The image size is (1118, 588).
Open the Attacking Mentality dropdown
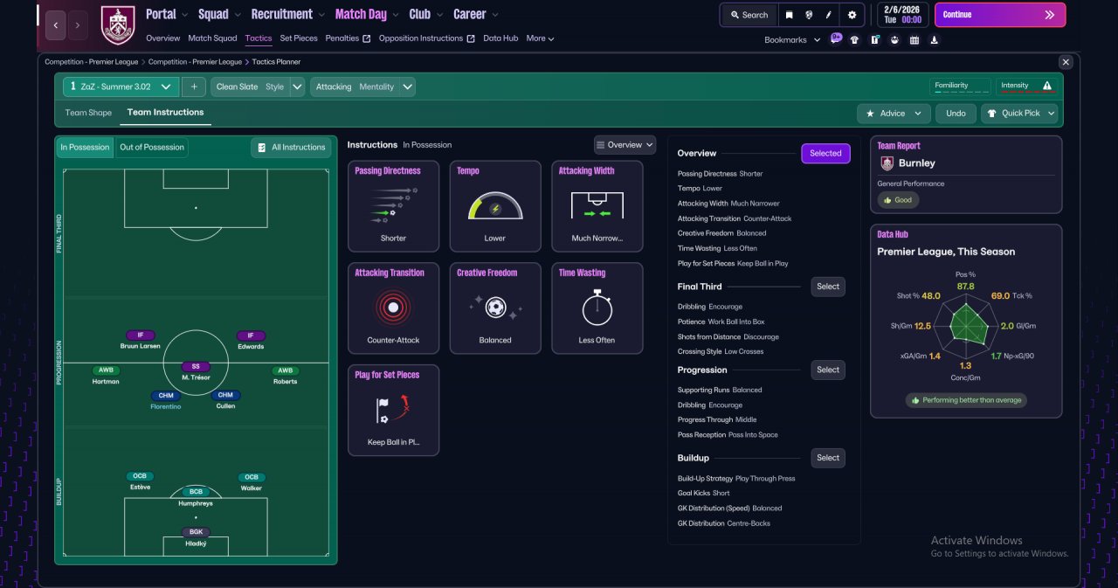pos(362,86)
